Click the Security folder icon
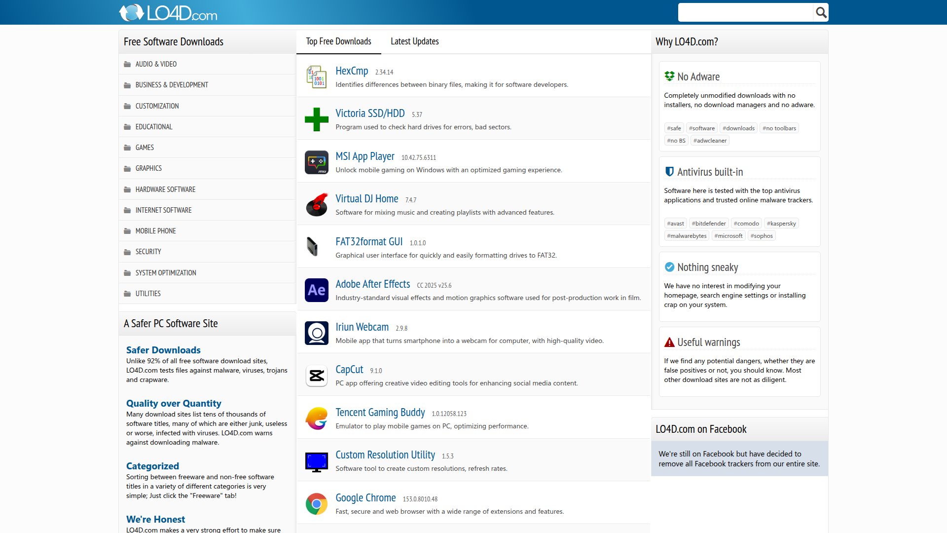Screen dimensions: 947x533 coord(127,252)
